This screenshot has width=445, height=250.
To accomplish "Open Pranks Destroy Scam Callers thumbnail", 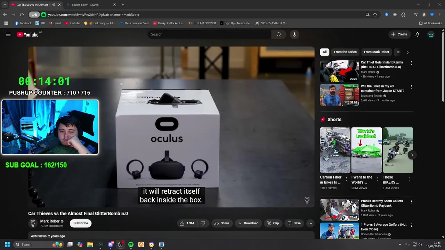I will pyautogui.click(x=339, y=210).
